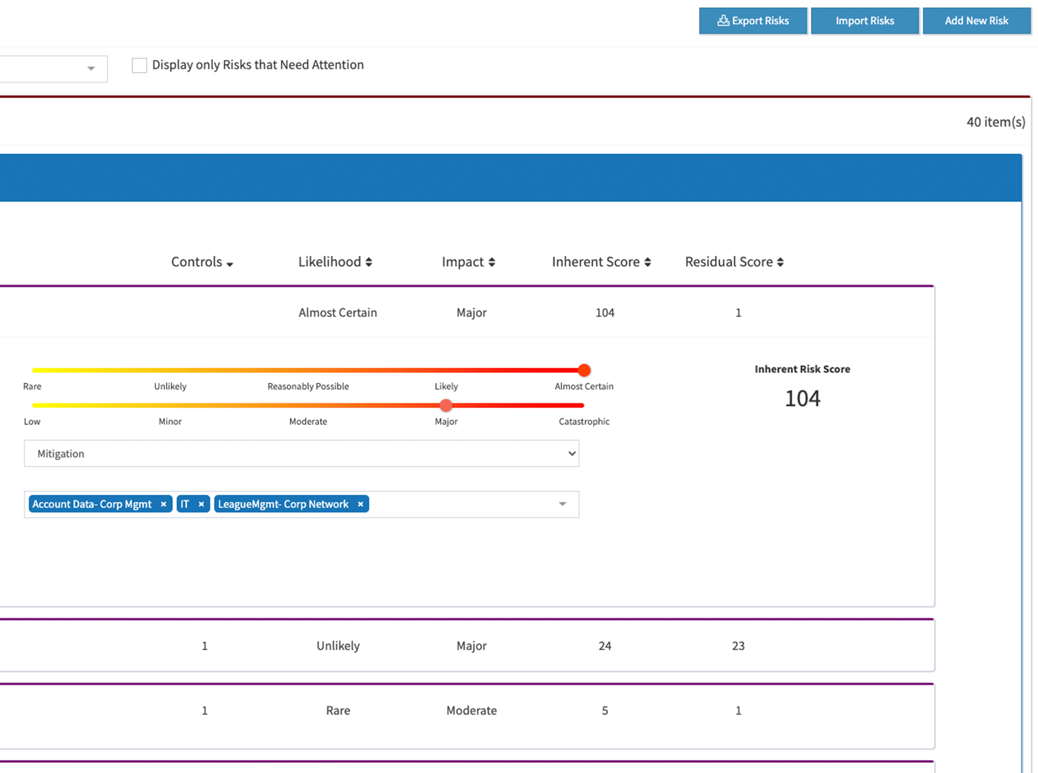This screenshot has width=1038, height=773.
Task: Click the Add New Risk button
Action: point(977,21)
